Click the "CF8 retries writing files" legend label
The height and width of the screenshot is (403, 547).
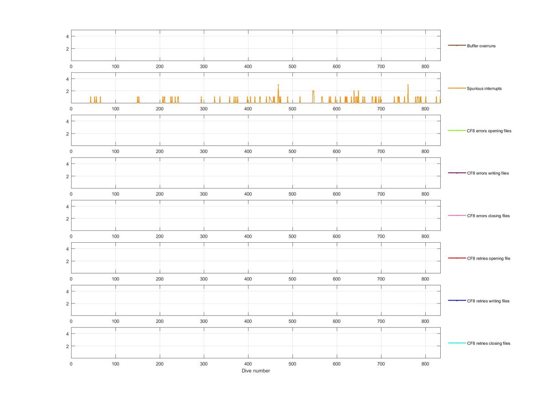point(488,301)
